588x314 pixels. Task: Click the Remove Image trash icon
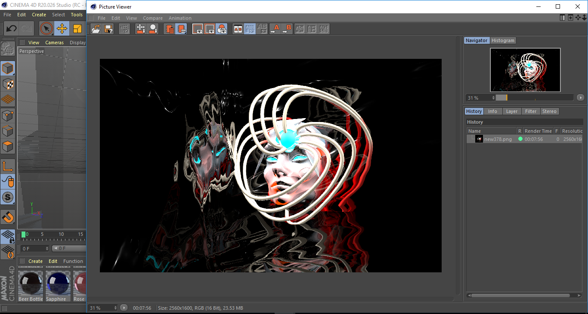(x=170, y=29)
